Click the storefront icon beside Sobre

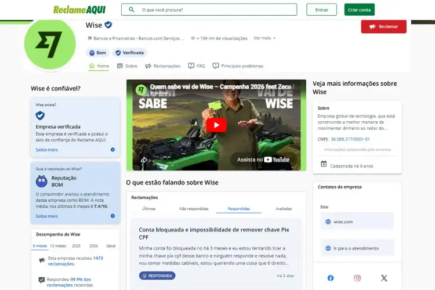[120, 66]
